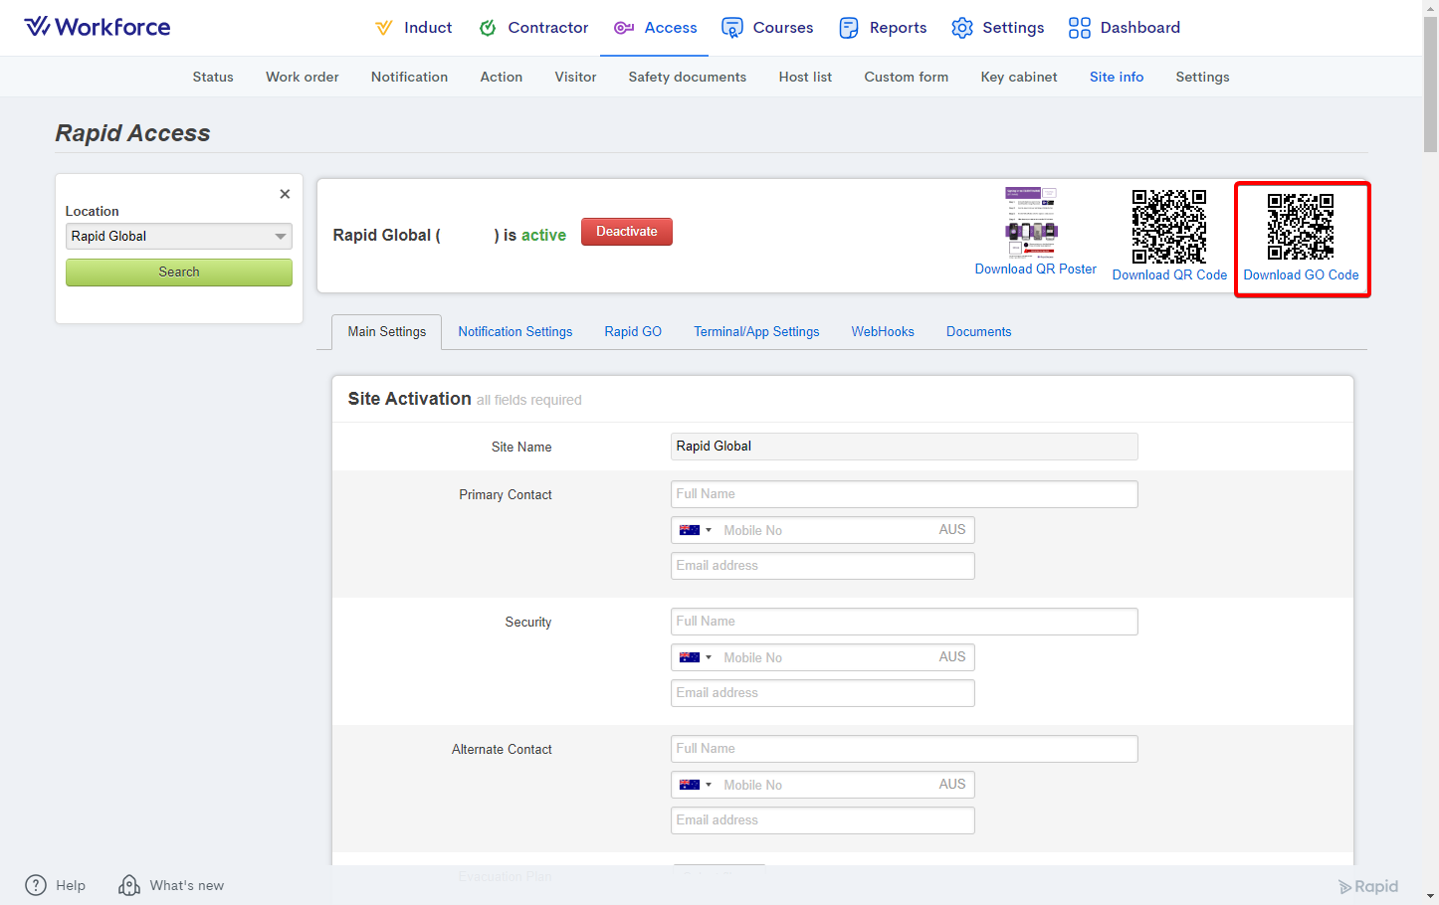
Task: Click the Rapid logo in footer
Action: [1368, 886]
